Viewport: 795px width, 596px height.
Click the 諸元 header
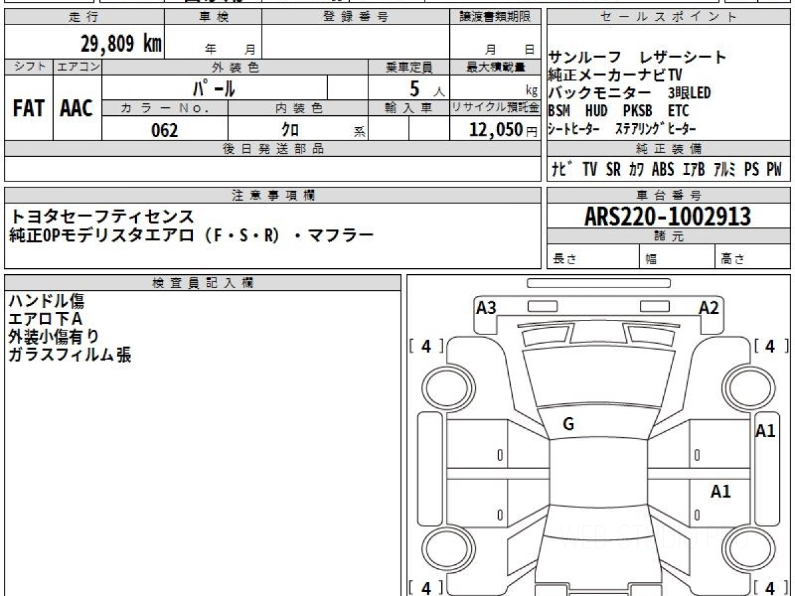tap(668, 236)
